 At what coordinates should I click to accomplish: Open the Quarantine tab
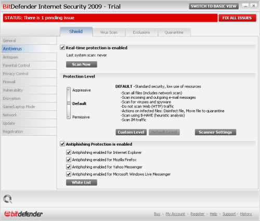click(x=174, y=32)
